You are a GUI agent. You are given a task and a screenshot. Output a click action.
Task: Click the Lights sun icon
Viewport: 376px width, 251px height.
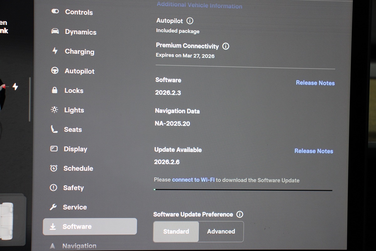pos(54,110)
